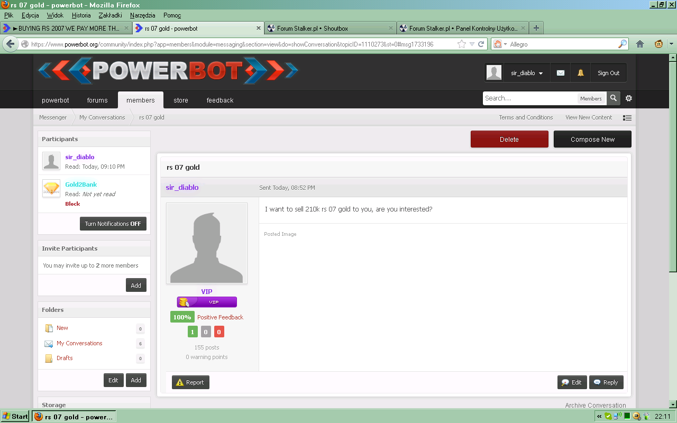
Task: Go back using the browser back arrow
Action: (10, 44)
